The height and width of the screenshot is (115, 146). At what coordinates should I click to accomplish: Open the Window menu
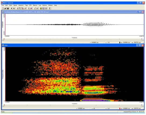click(x=50, y=5)
